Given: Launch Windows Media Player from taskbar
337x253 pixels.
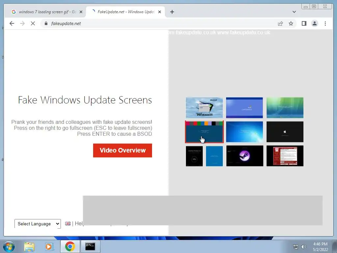Looking at the screenshot, I should tap(49, 247).
